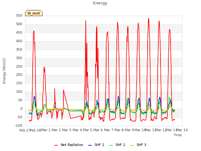The width and height of the screenshot is (201, 151).
Task: Click the 300 y-axis tick label
Action: [x=19, y=58]
